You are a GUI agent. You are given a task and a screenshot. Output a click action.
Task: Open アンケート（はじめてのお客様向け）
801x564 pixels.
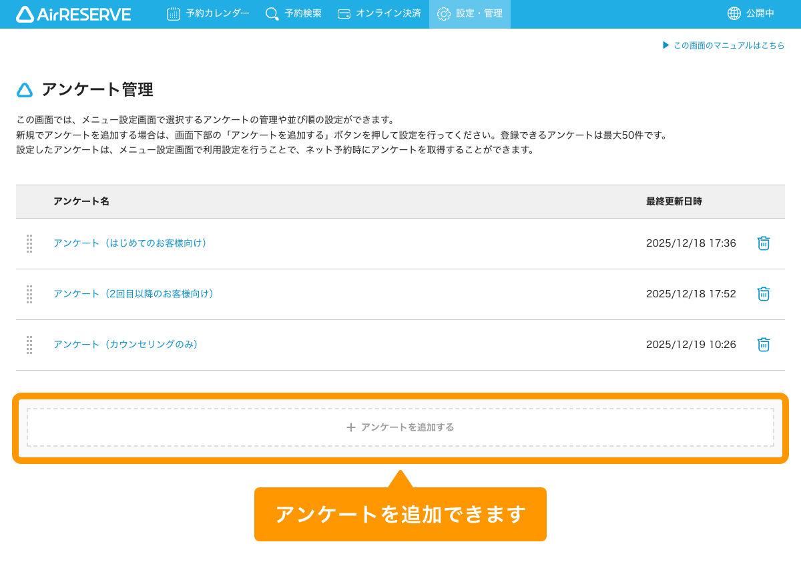pyautogui.click(x=130, y=243)
